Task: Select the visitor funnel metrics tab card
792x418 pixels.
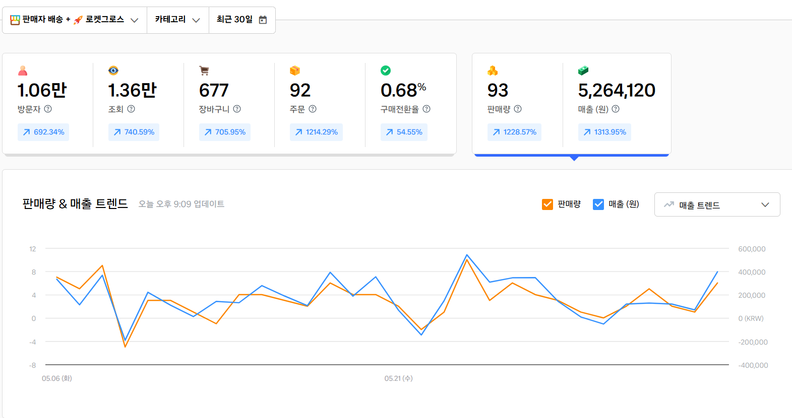Action: (229, 104)
